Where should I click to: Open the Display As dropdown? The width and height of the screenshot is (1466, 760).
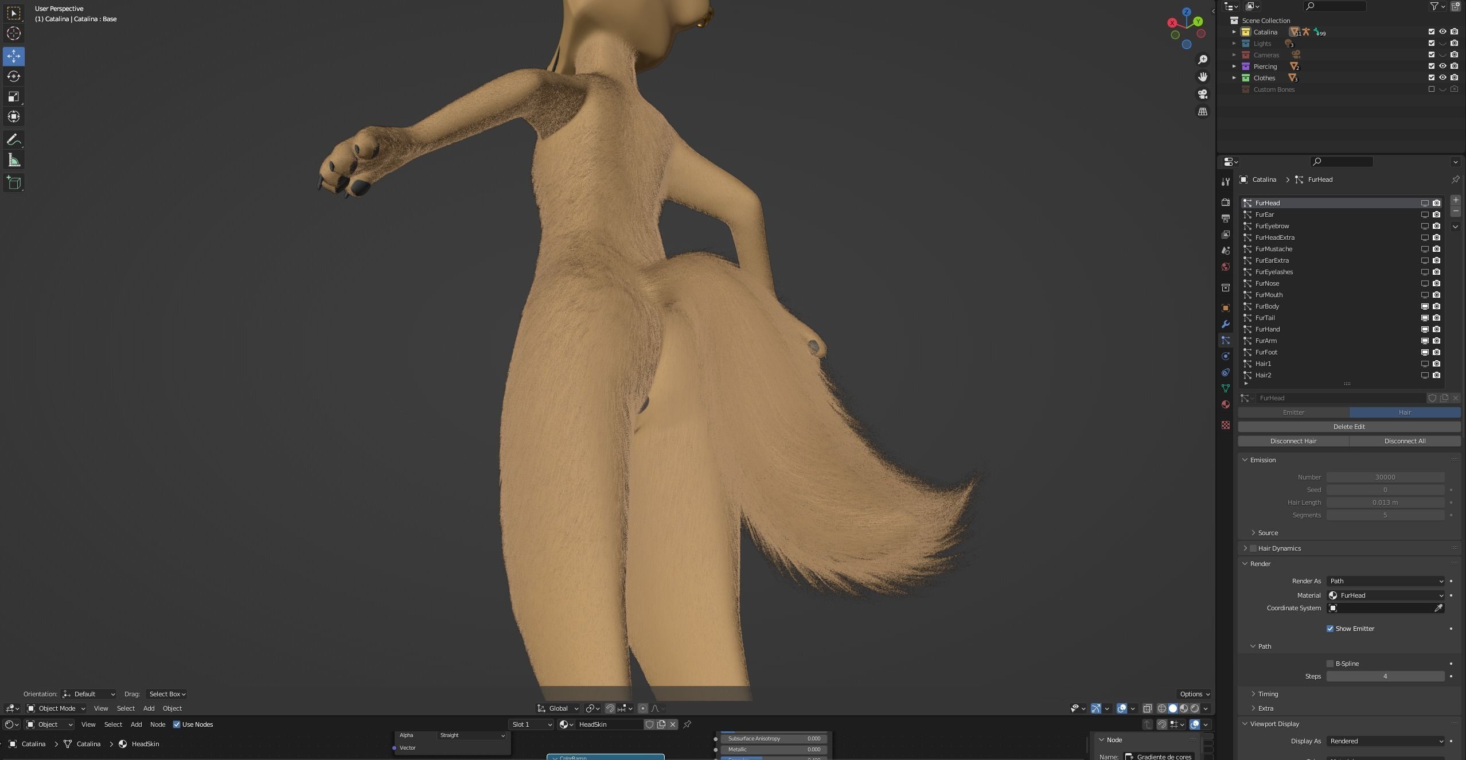click(1386, 741)
